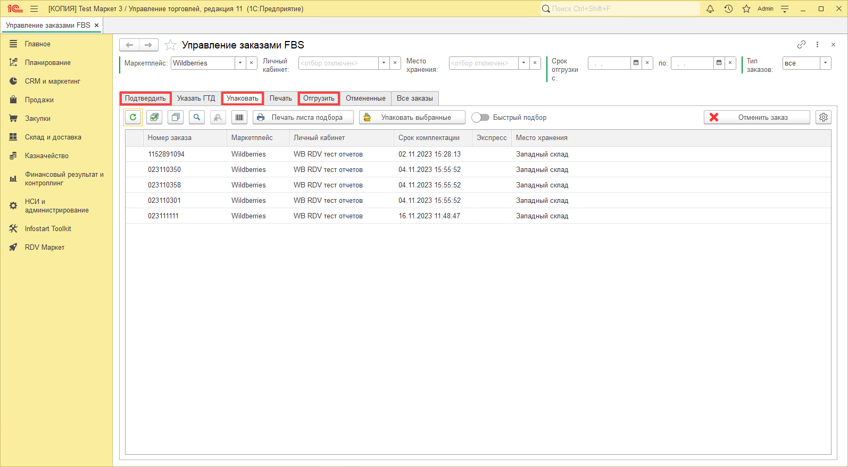
Task: Cancel the search filter icon
Action: tap(218, 117)
